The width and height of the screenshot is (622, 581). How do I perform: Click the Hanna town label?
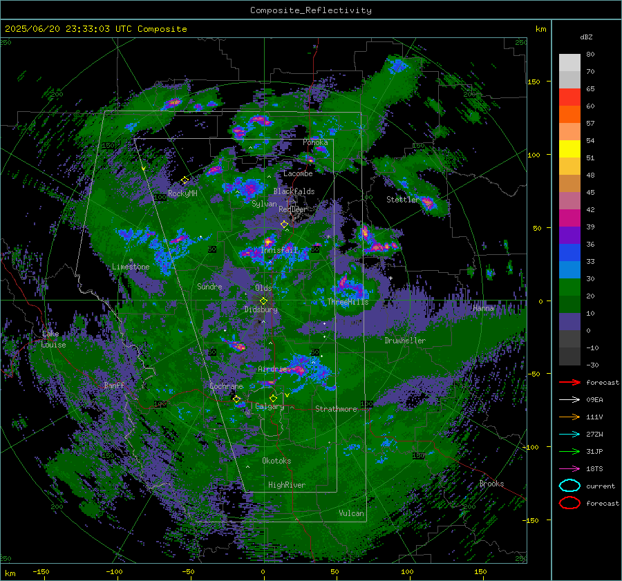tap(483, 308)
